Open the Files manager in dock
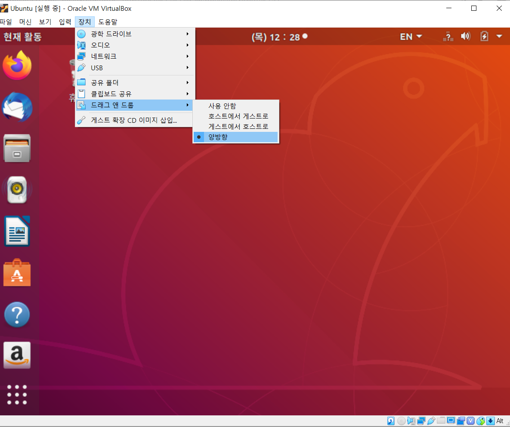The width and height of the screenshot is (510, 427). [x=17, y=148]
